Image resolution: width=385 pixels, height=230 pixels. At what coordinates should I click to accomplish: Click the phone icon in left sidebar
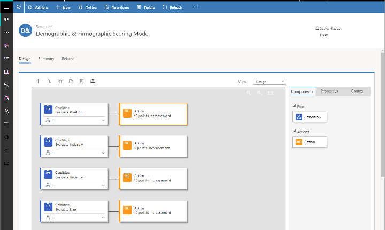click(x=6, y=85)
